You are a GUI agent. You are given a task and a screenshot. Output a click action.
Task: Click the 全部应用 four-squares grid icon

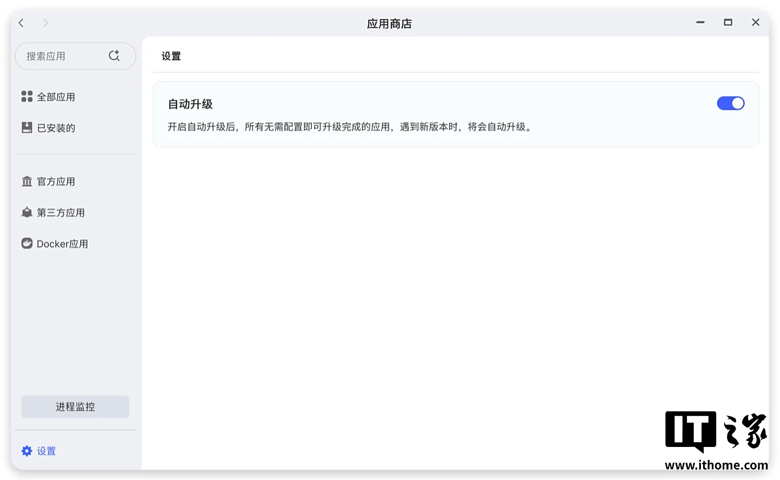[x=27, y=96]
